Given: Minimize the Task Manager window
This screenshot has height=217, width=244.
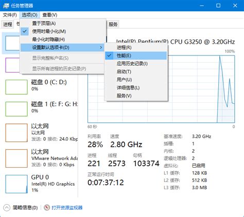Looking at the screenshot, I should pyautogui.click(x=202, y=6).
